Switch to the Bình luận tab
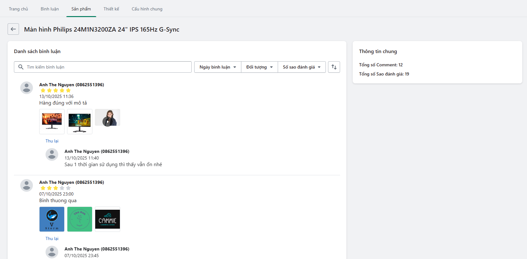527x259 pixels. point(50,9)
